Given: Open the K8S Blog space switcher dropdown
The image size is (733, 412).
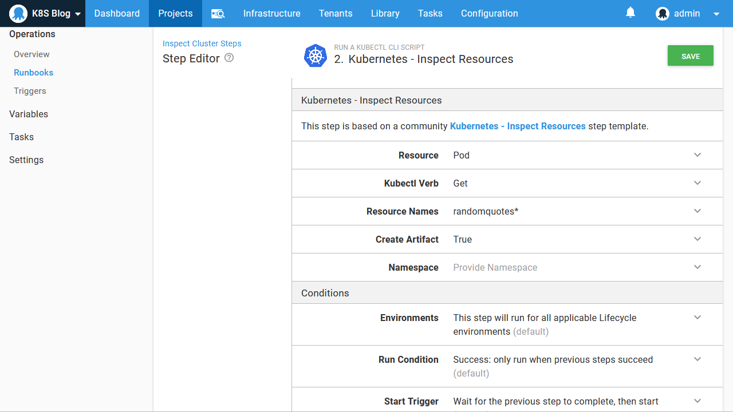Looking at the screenshot, I should (x=78, y=14).
